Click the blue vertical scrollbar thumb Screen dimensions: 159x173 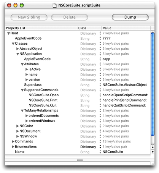point(153,84)
